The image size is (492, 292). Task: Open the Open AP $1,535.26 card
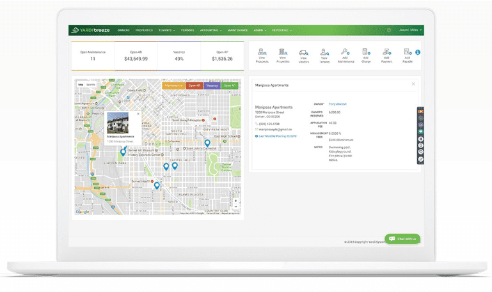[x=222, y=56]
